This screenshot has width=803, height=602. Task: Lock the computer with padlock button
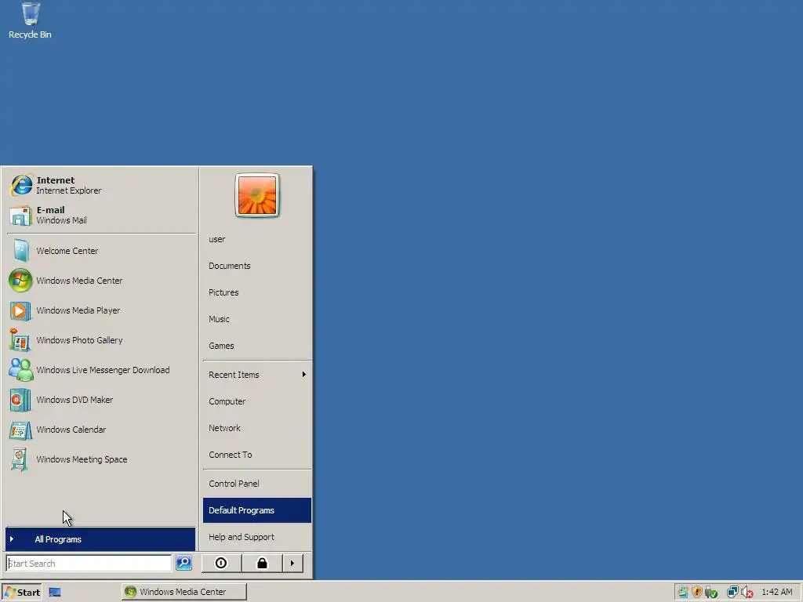262,563
